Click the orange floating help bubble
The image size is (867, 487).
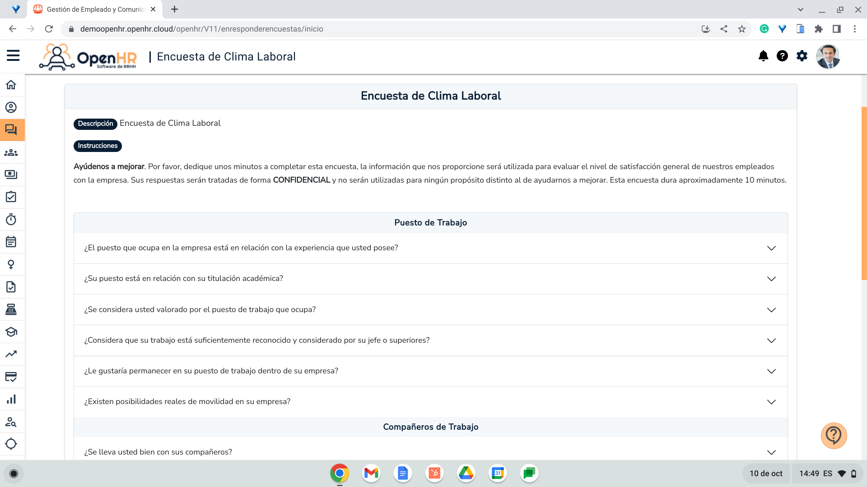(834, 436)
